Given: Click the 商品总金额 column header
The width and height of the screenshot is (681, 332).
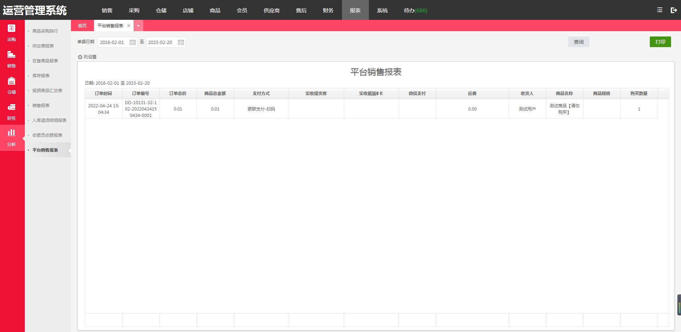Looking at the screenshot, I should tap(215, 94).
